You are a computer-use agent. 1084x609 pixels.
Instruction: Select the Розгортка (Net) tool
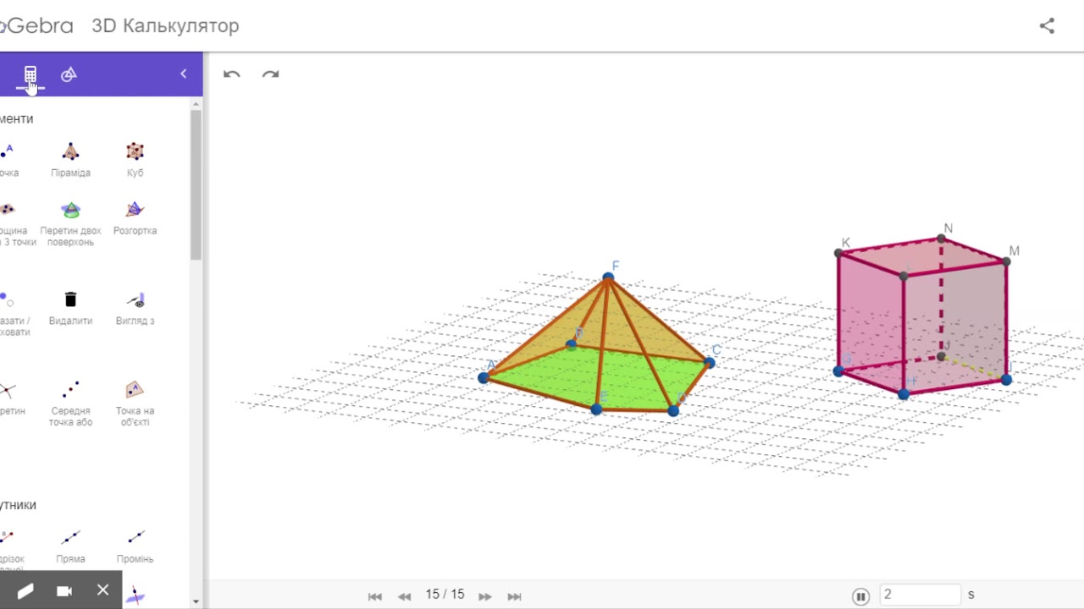click(135, 217)
